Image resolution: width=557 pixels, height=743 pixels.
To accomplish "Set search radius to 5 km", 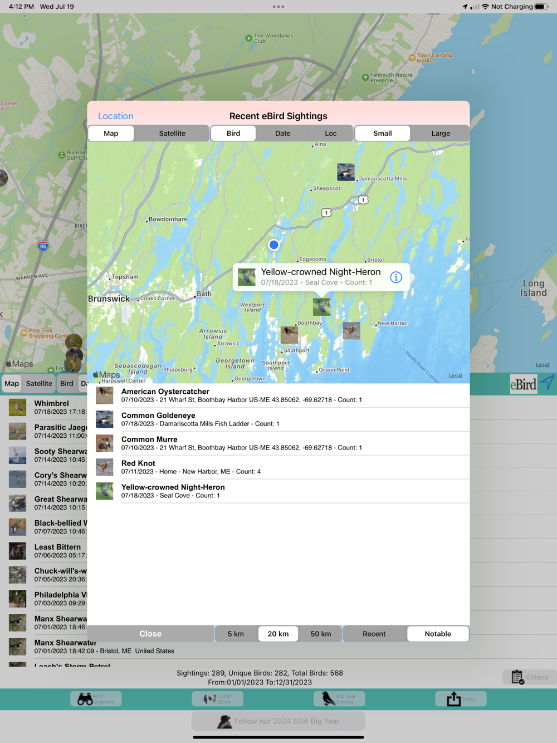I will (236, 634).
